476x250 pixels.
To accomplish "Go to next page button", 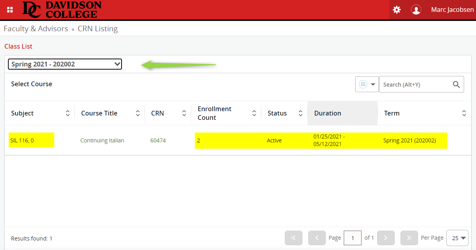I will [386, 238].
